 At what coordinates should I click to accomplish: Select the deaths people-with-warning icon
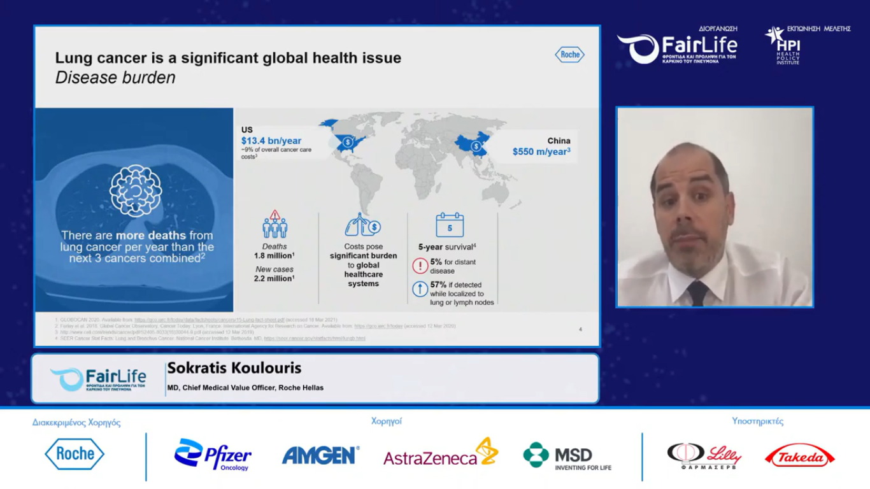click(275, 225)
